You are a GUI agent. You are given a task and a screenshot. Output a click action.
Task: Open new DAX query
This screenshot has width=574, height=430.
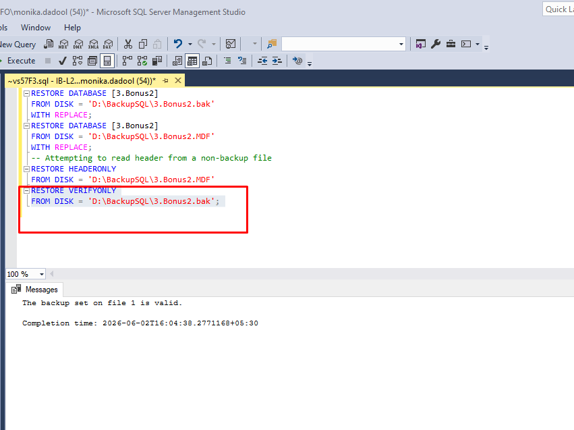click(108, 45)
